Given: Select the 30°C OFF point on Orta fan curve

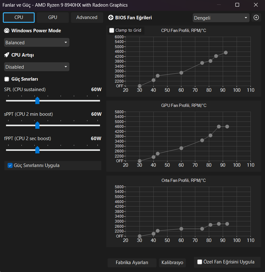Looking at the screenshot, I should [x=139, y=236].
